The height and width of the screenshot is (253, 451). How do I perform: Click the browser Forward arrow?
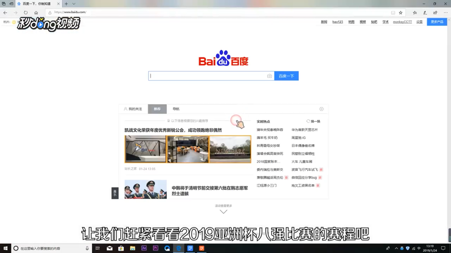pyautogui.click(x=16, y=13)
